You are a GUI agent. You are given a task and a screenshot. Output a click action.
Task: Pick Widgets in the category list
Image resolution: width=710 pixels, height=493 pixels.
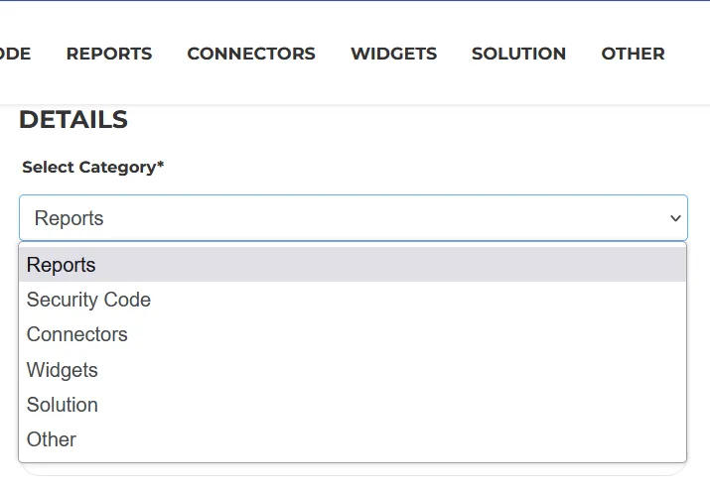tap(353, 370)
